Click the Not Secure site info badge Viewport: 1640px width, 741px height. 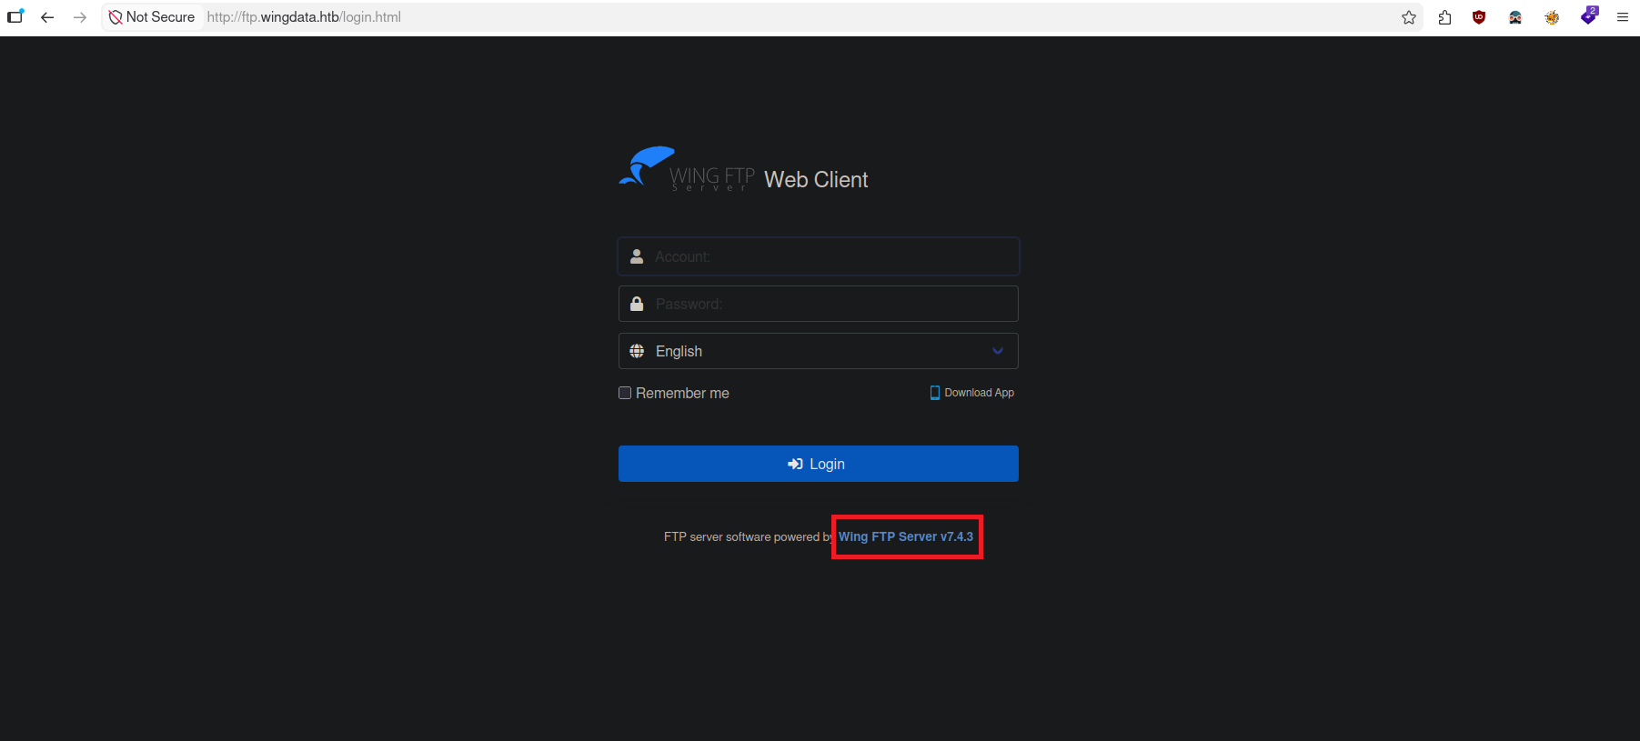[152, 17]
